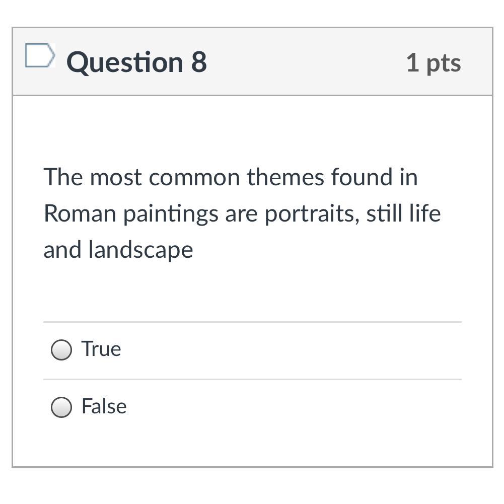Click the "False" answer label
This screenshot has height=504, width=504.
pos(104,406)
